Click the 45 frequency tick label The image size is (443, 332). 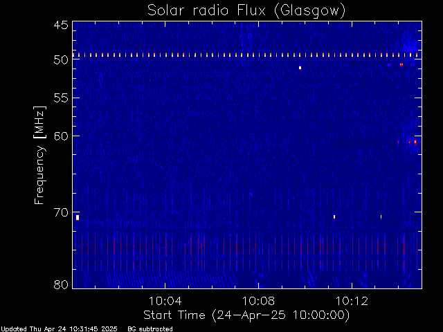61,25
